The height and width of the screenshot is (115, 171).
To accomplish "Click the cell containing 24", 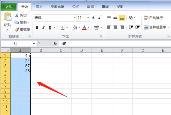I will [x=20, y=61].
